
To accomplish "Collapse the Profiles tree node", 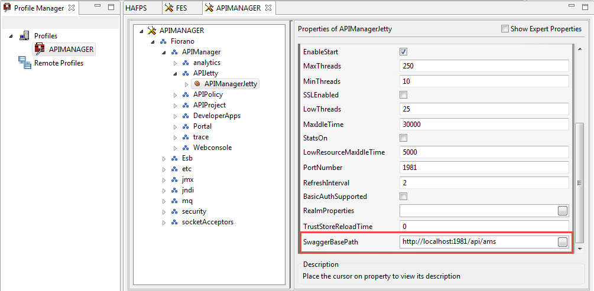I will (x=11, y=36).
